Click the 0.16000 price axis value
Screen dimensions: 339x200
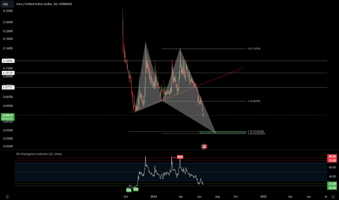click(x=8, y=48)
